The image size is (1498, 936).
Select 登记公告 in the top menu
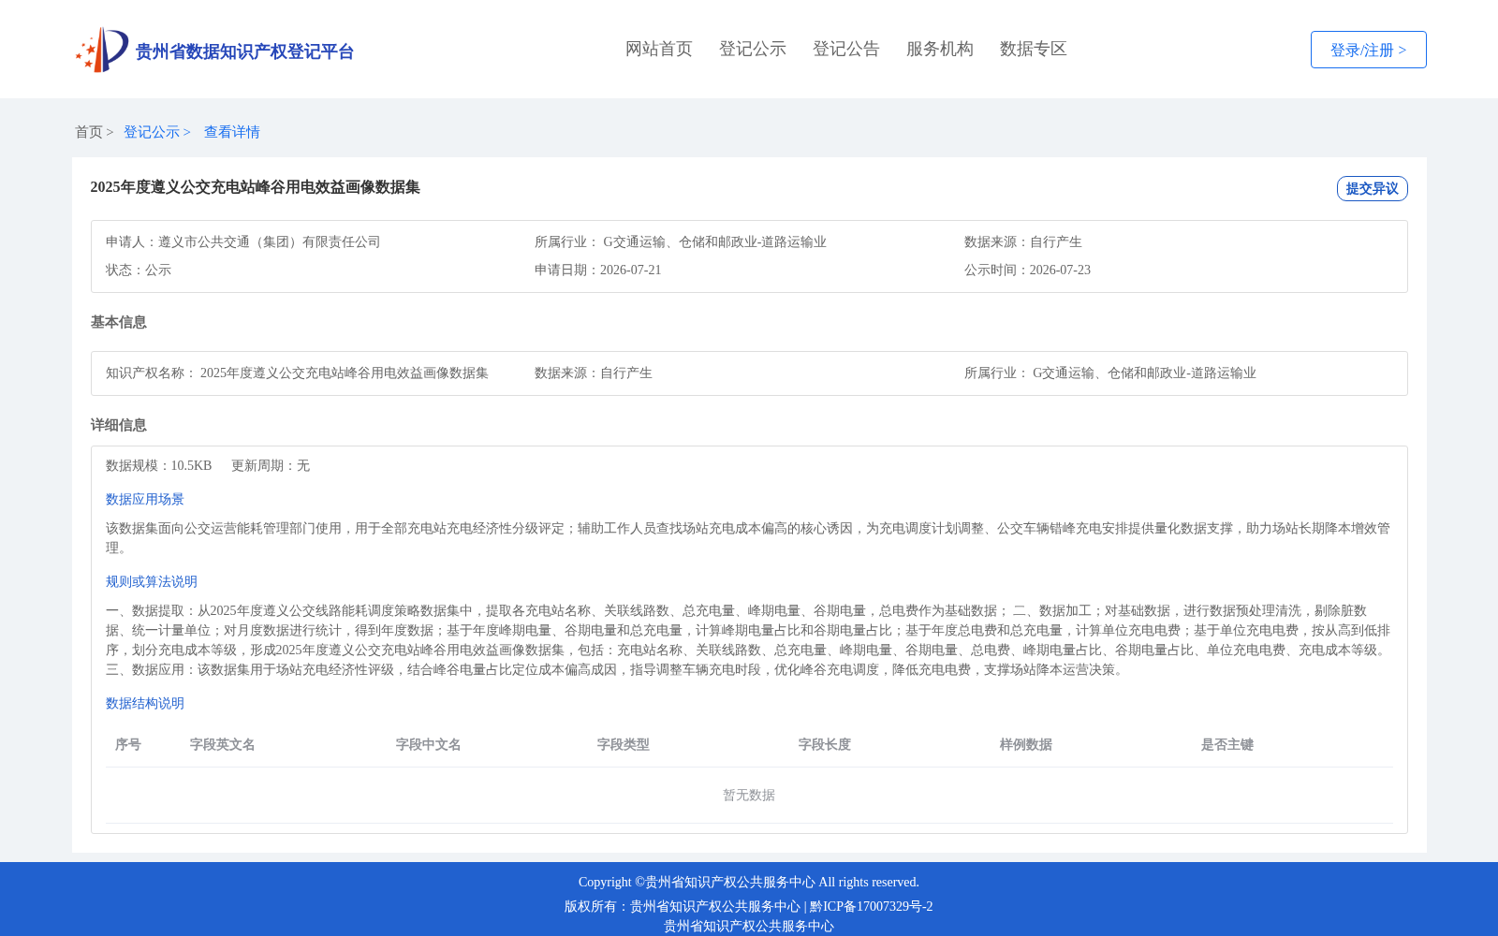[x=846, y=49]
